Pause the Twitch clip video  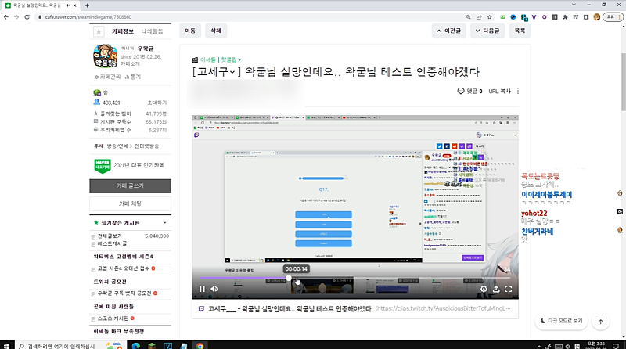point(202,289)
